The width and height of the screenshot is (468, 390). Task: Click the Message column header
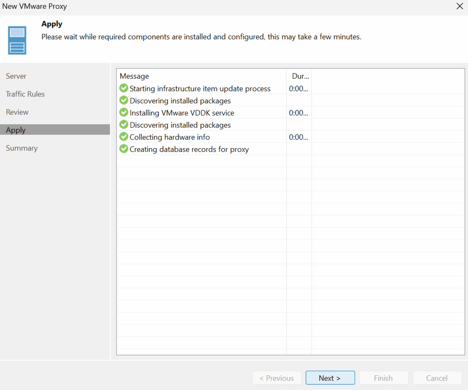202,76
